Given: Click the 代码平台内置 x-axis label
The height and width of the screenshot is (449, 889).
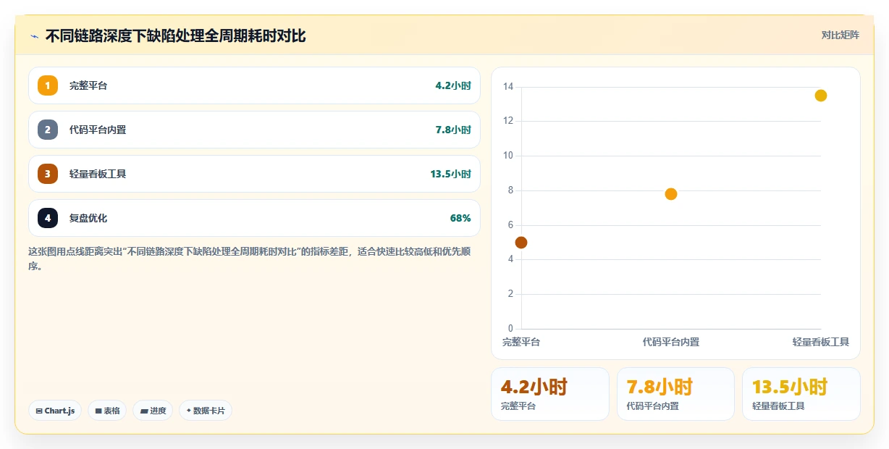Looking at the screenshot, I should (671, 342).
